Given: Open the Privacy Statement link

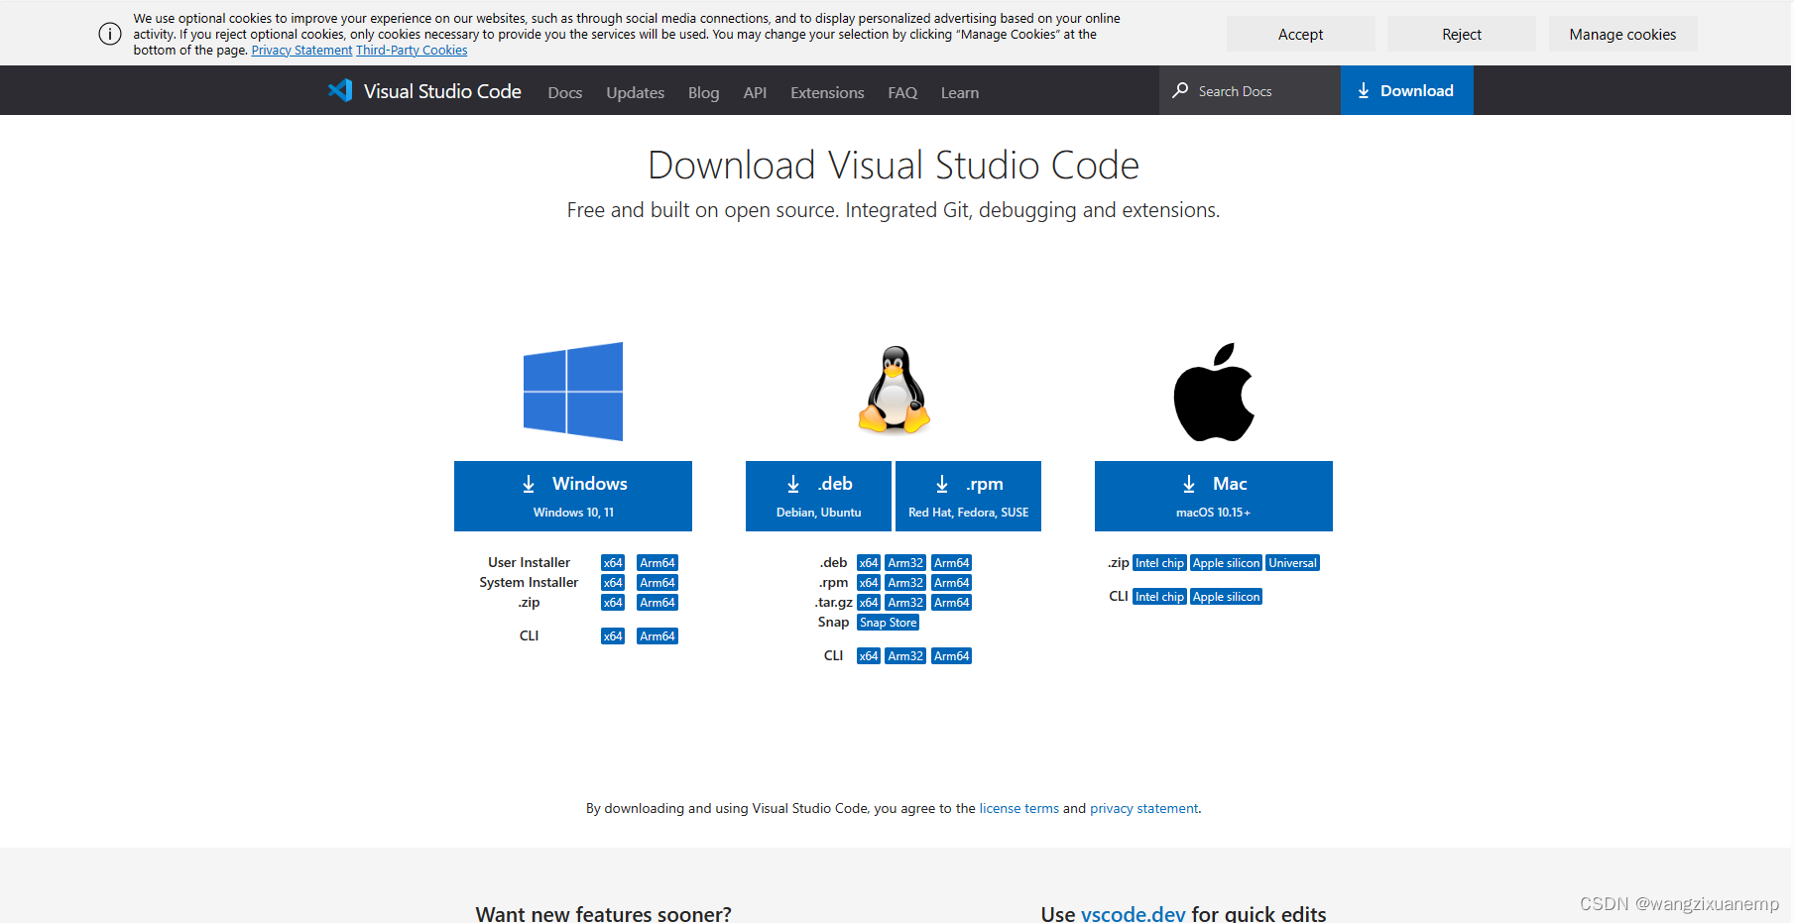Looking at the screenshot, I should coord(301,51).
